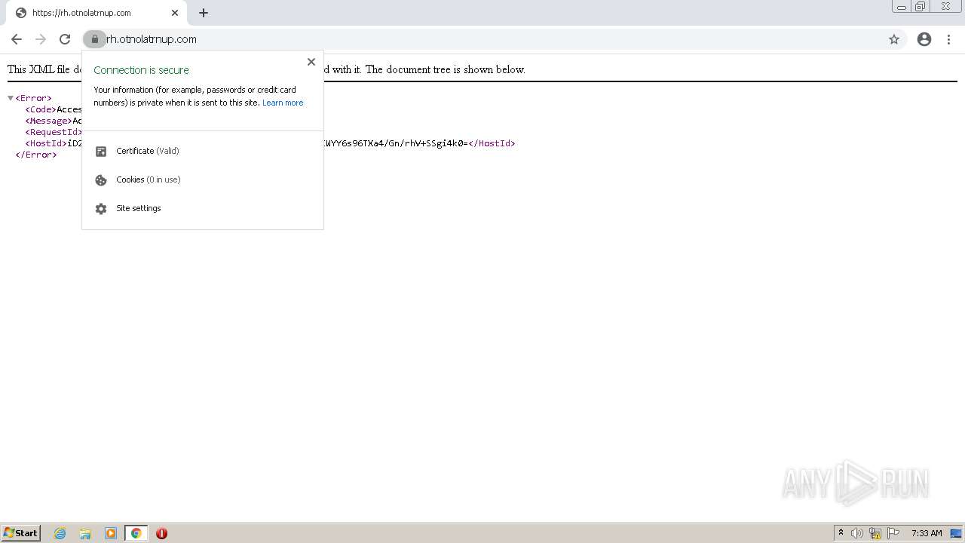The image size is (965, 543).
Task: Click the padlock site info icon
Action: click(x=95, y=39)
